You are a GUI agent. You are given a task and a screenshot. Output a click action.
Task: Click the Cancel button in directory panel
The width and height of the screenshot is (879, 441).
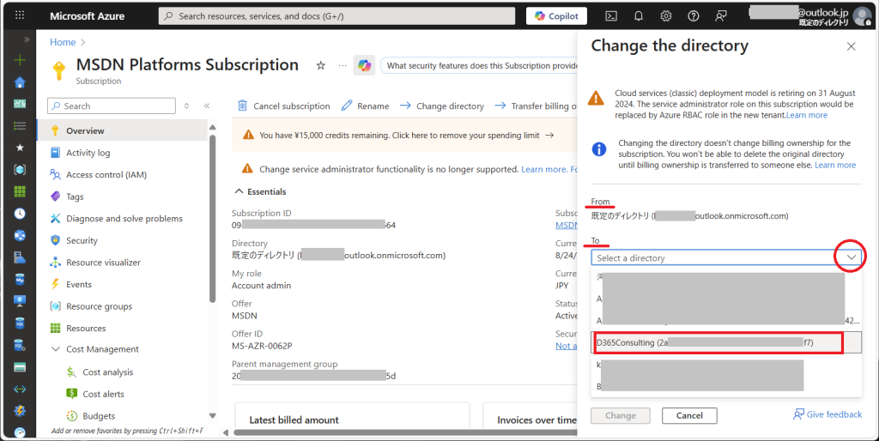688,415
